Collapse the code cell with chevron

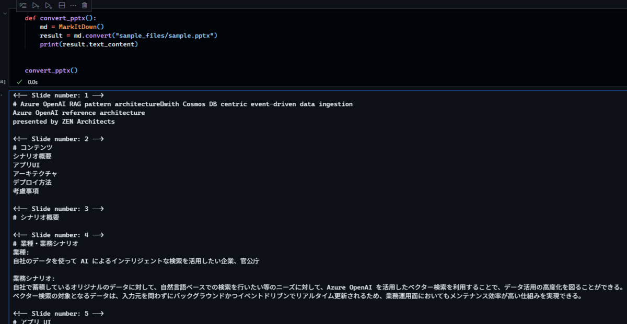pyautogui.click(x=4, y=14)
